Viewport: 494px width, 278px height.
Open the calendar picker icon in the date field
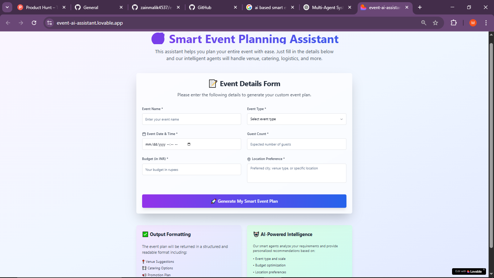pos(189,144)
